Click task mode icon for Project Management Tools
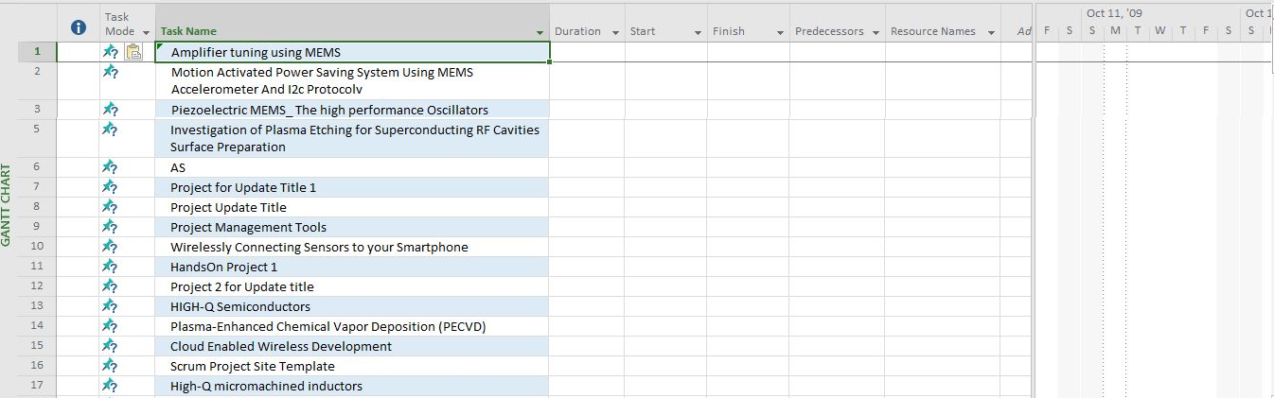 (110, 227)
